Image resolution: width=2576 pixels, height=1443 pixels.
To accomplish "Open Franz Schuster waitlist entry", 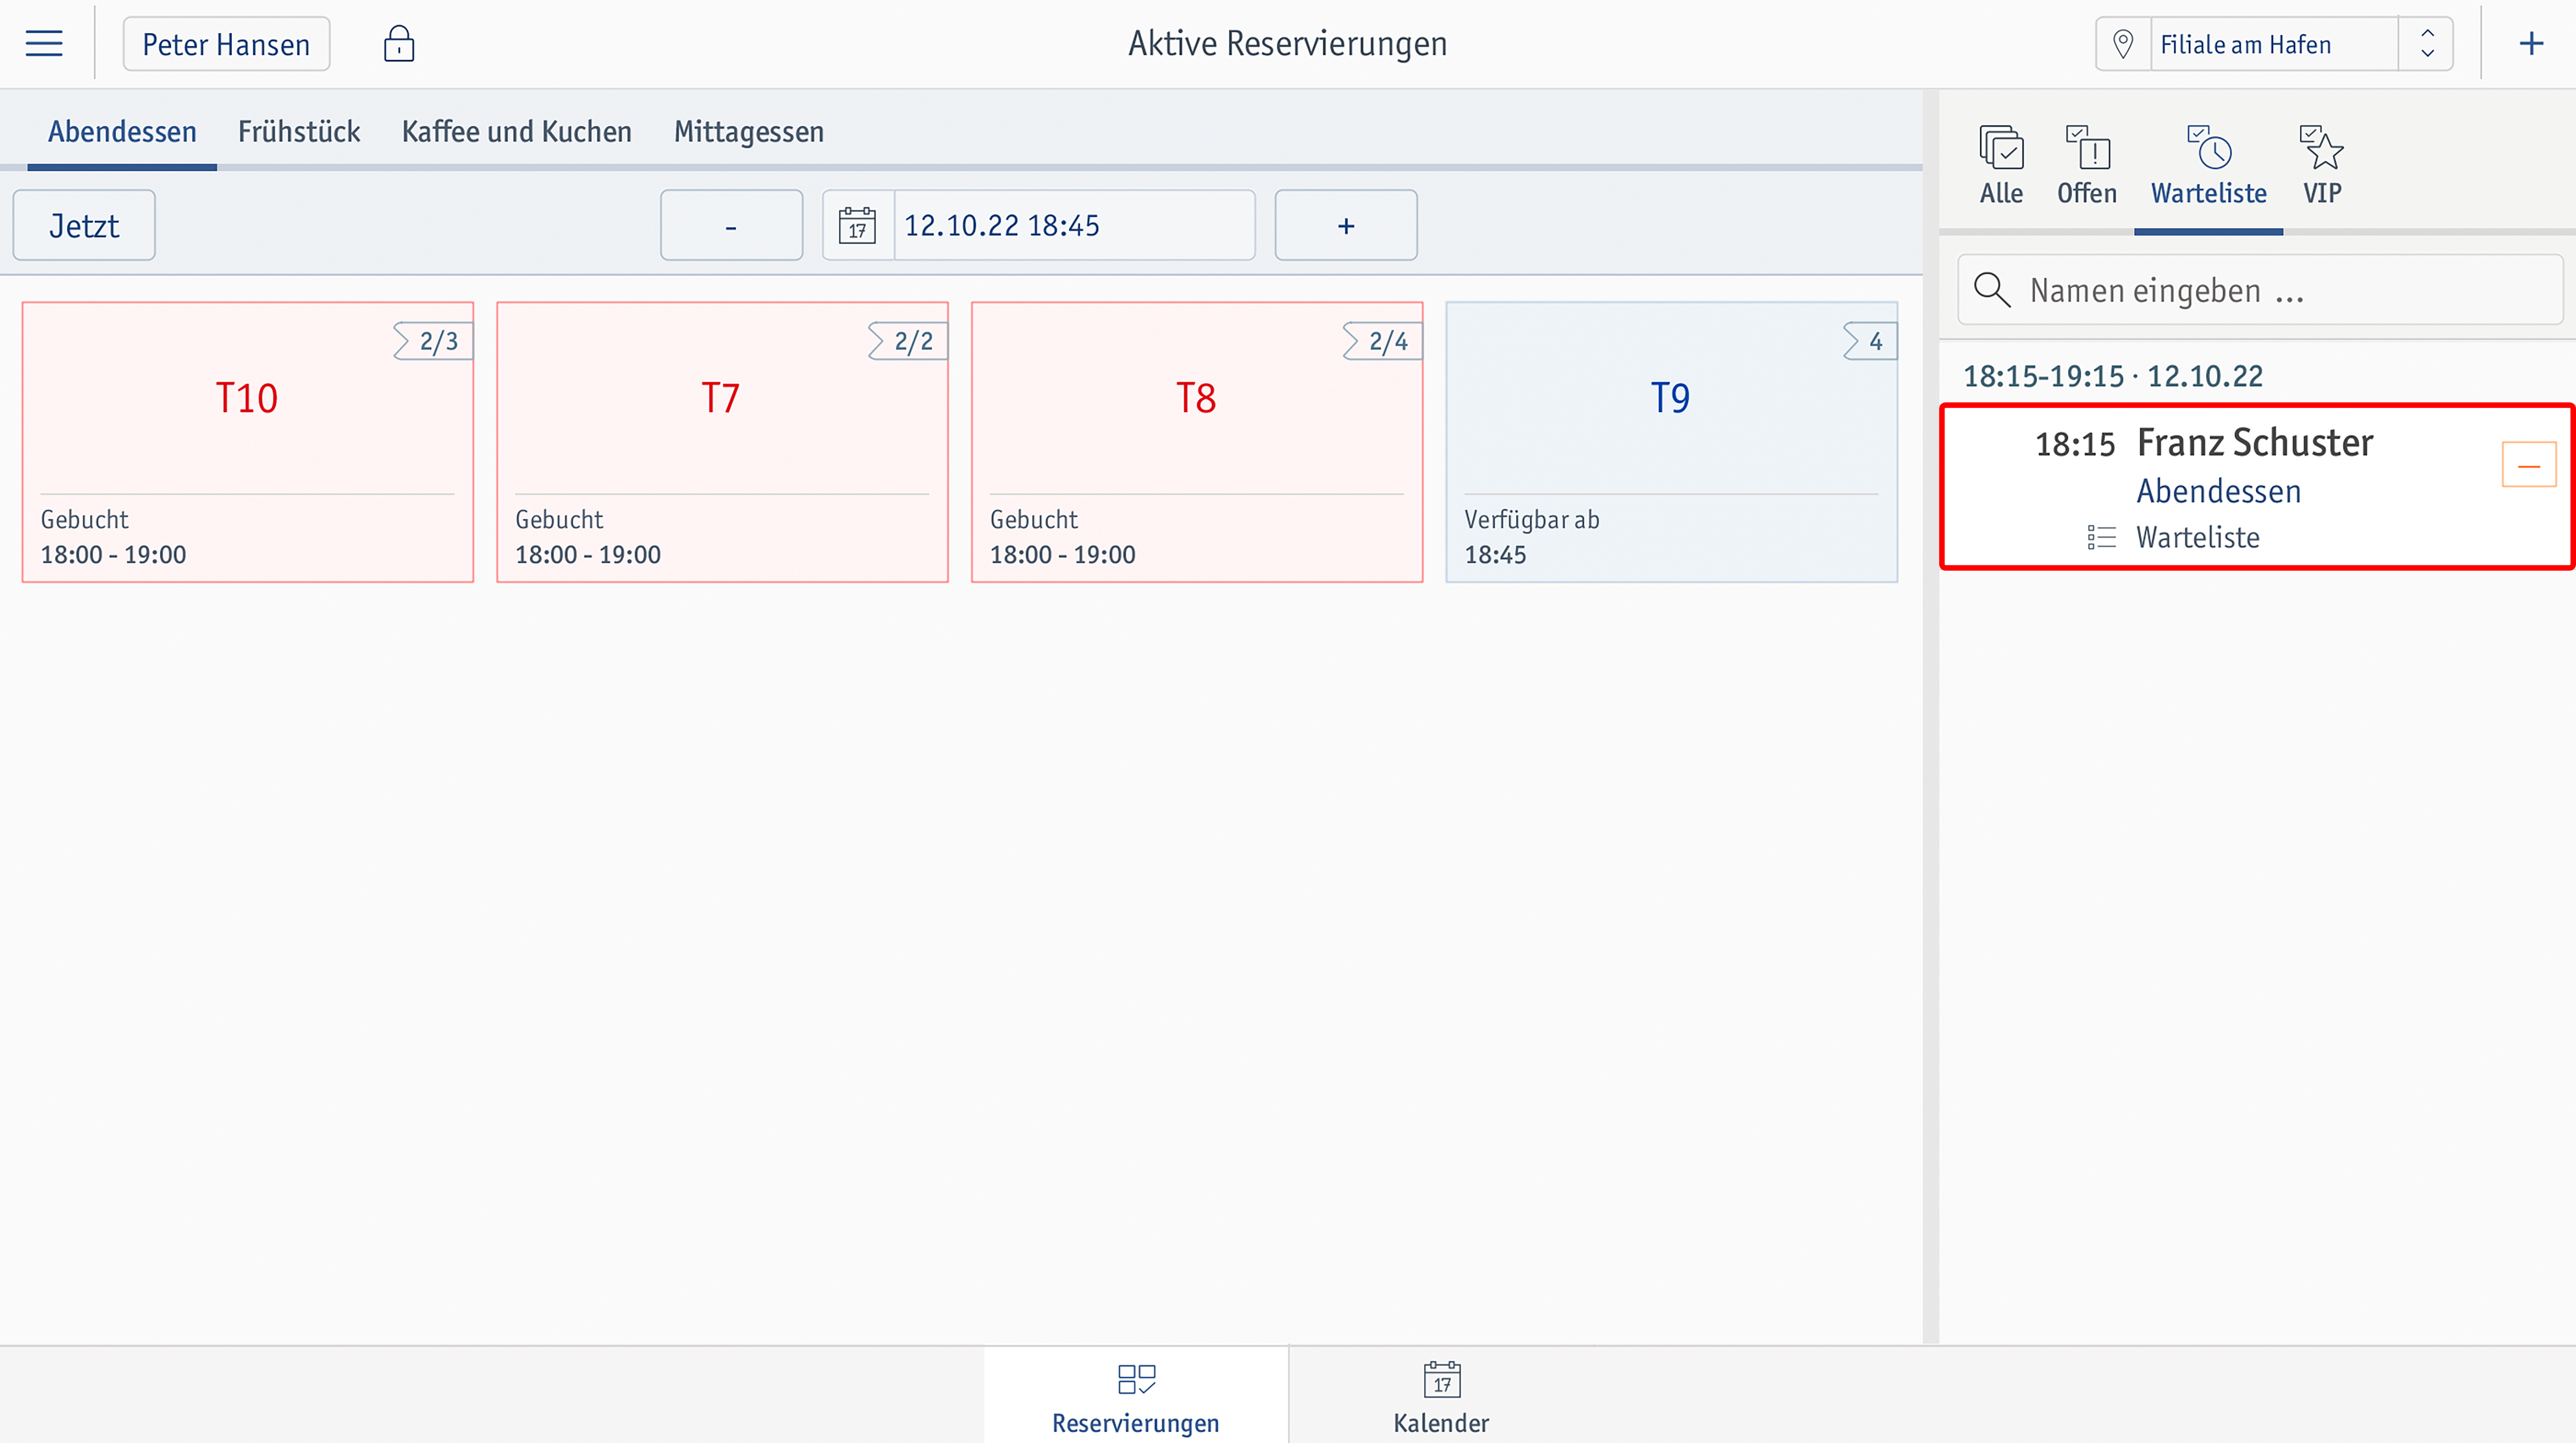I will (x=2257, y=488).
